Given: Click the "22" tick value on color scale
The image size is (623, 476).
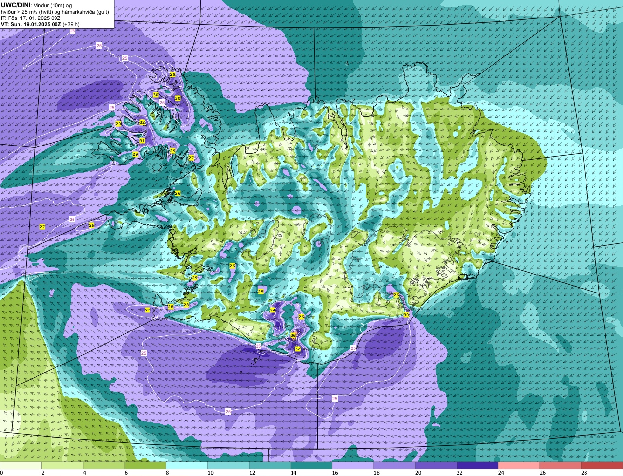Looking at the screenshot, I should click(x=459, y=473).
